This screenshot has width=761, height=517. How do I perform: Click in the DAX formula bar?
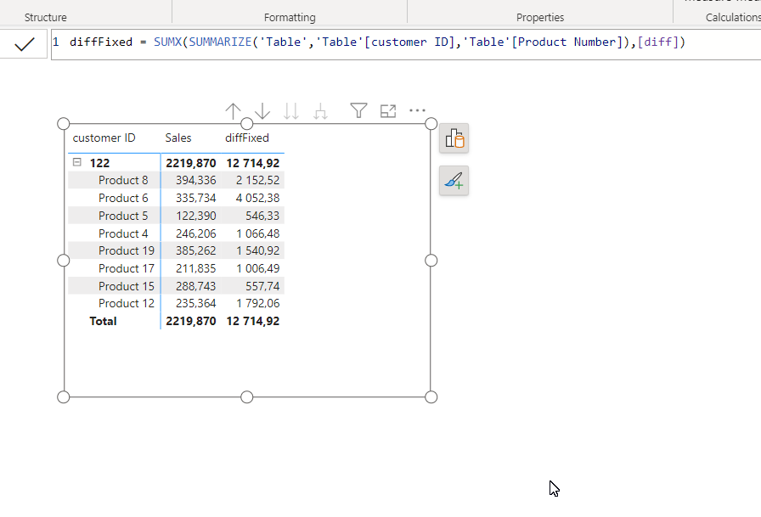[x=406, y=44]
